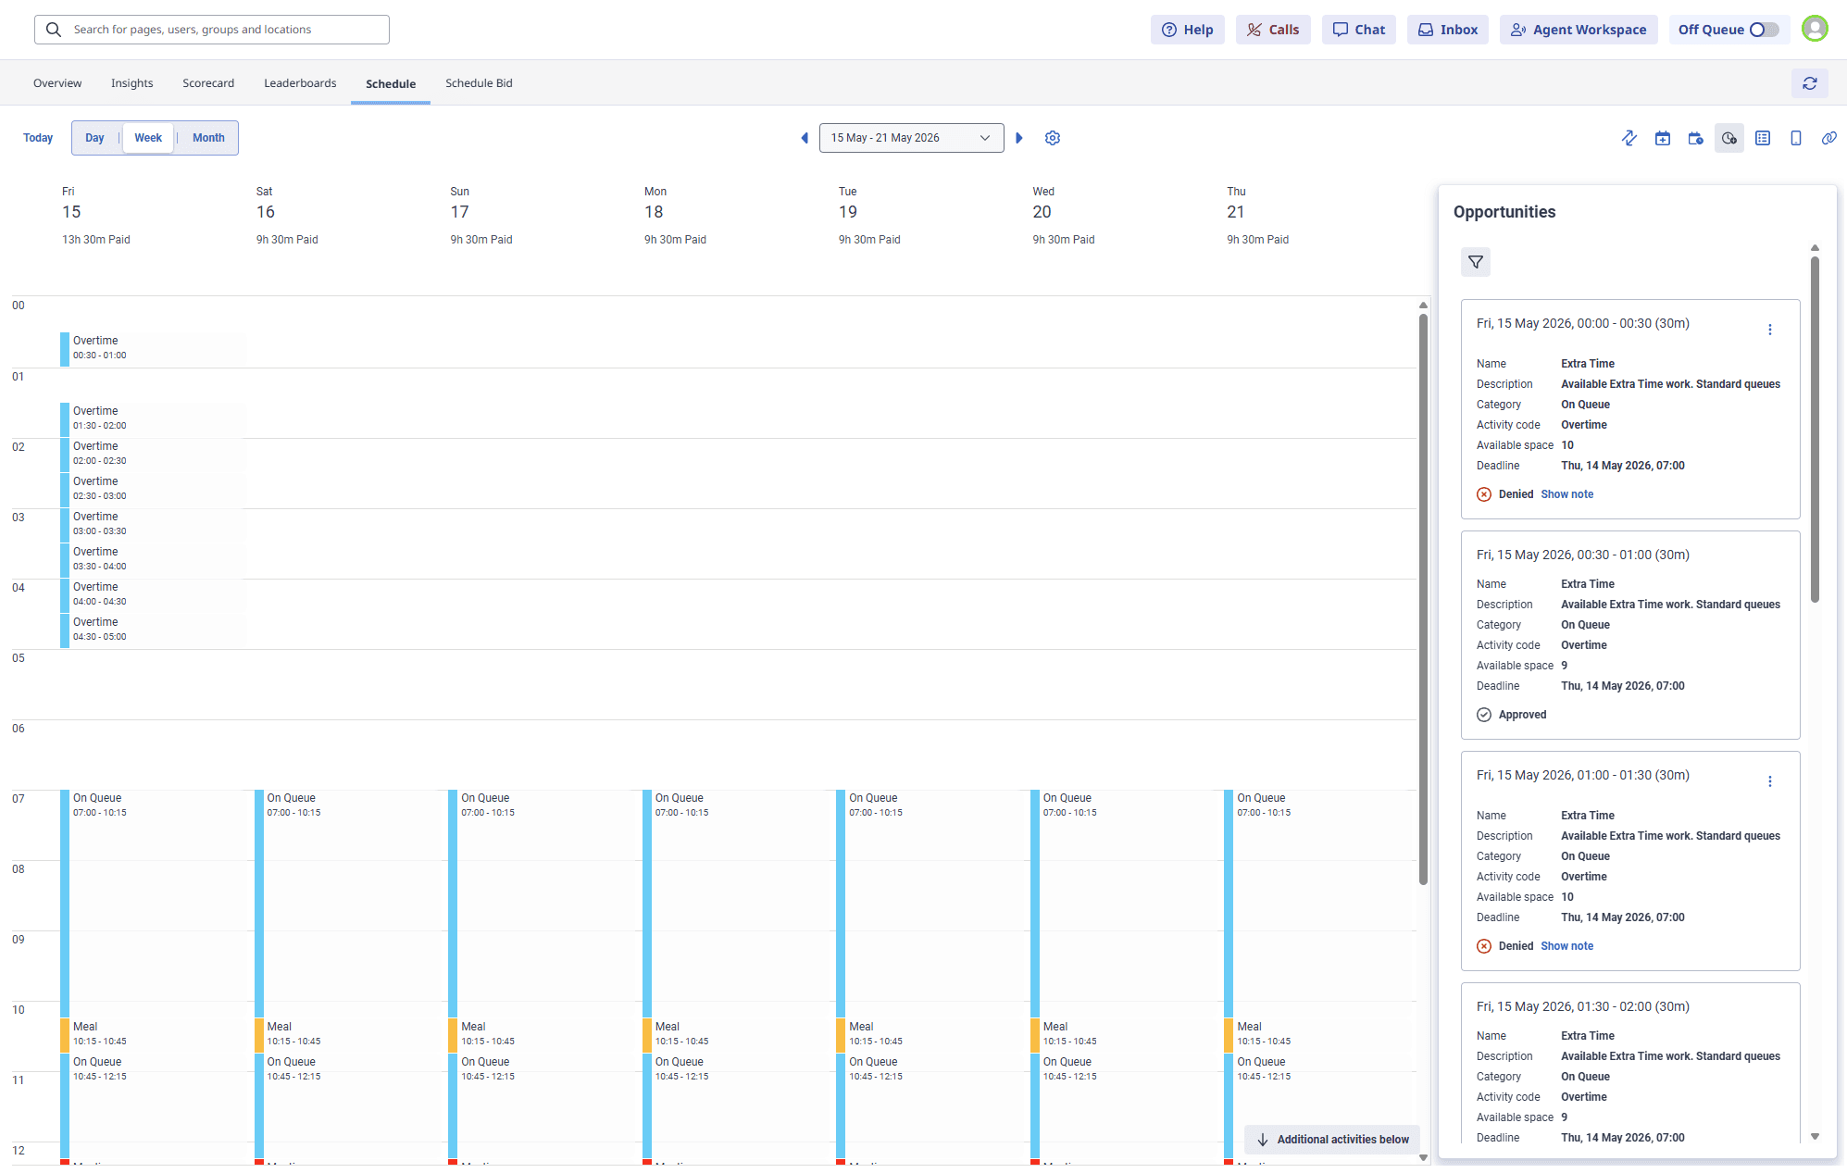The width and height of the screenshot is (1847, 1173).
Task: Open the Insights tab
Action: coord(132,83)
